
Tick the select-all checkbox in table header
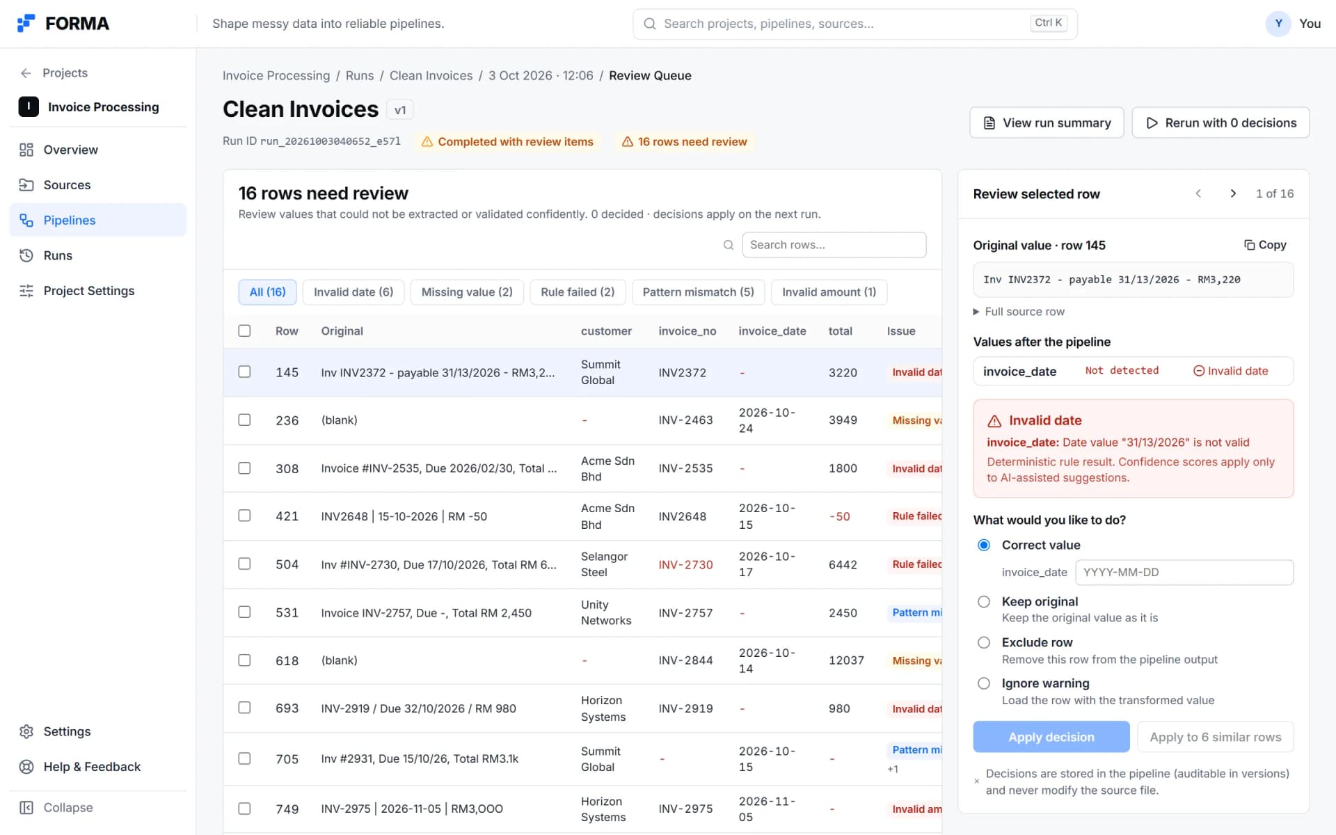pyautogui.click(x=244, y=331)
